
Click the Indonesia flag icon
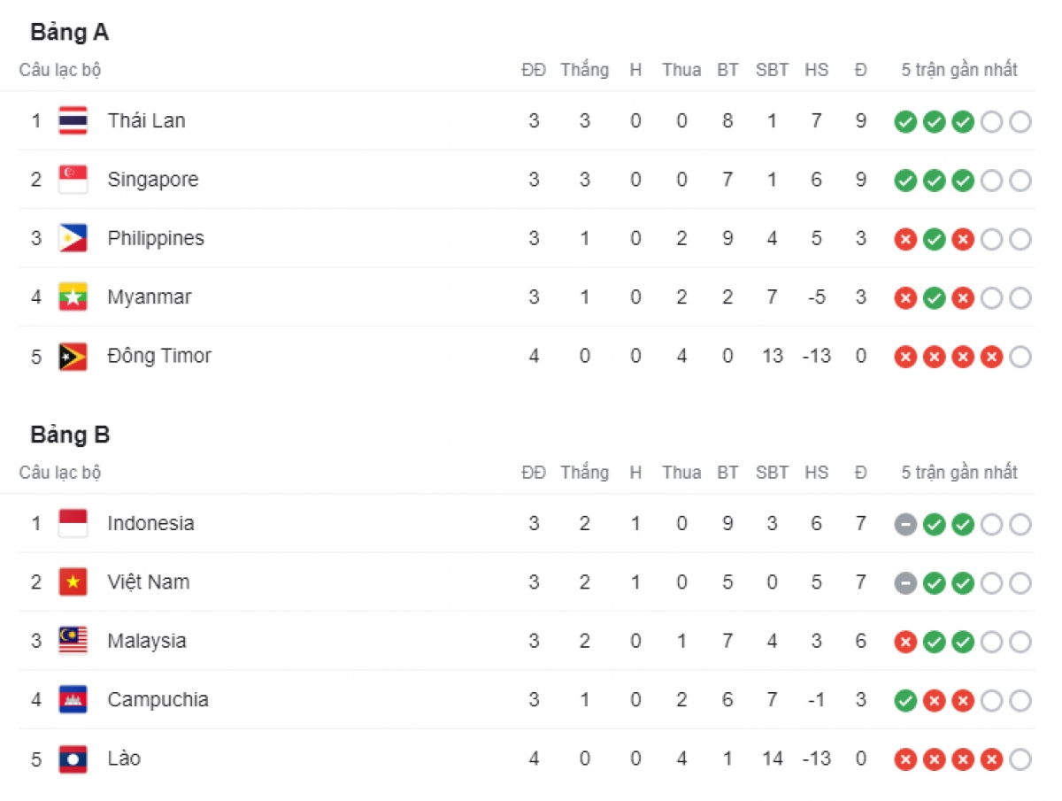(73, 523)
